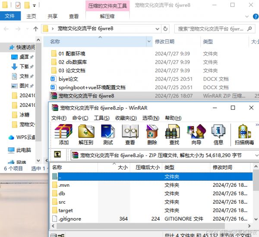
Task: Open recent locations dropdown in Explorer navigation
Action: (27, 29)
